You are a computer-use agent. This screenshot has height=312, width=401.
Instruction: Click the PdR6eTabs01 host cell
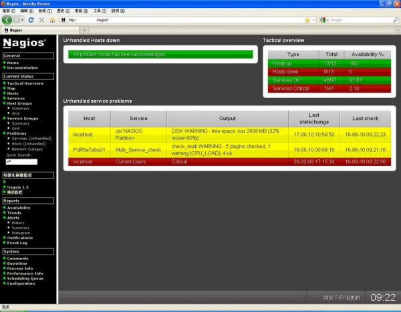tap(89, 149)
